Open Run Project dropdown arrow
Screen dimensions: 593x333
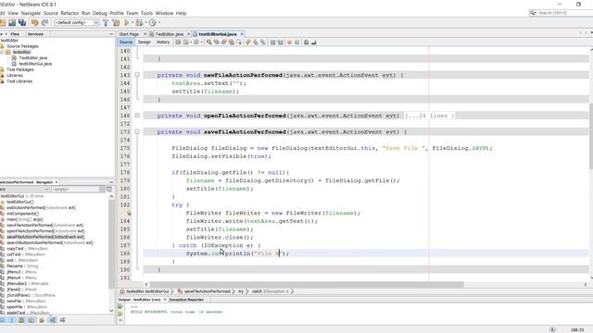click(x=132, y=22)
